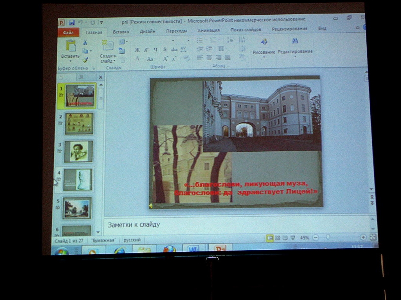Fit the slide to the current window
The image size is (401, 300).
pos(373,237)
